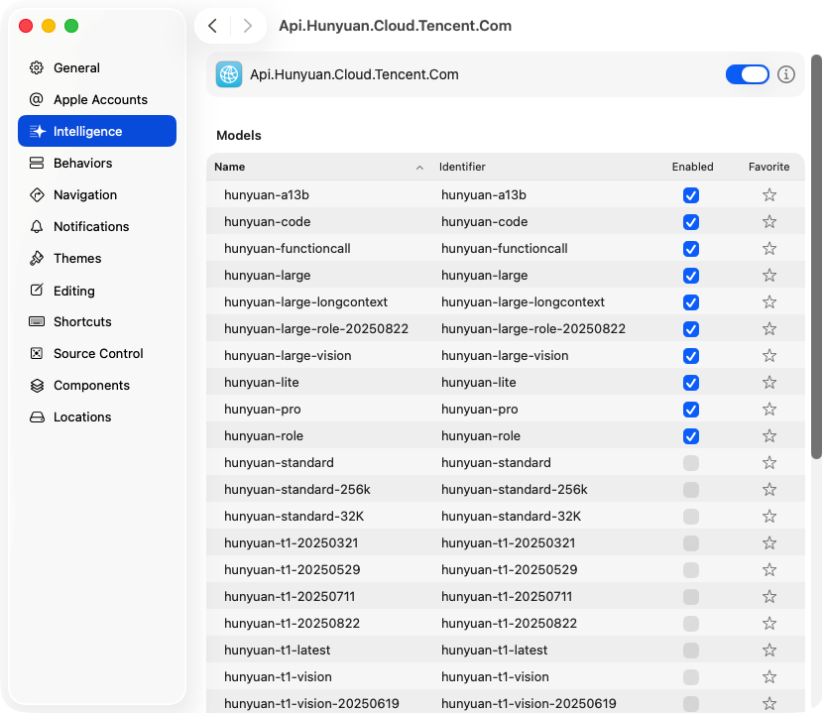Check Enabled for hunyuan-t1-20250321
The image size is (825, 713).
691,543
